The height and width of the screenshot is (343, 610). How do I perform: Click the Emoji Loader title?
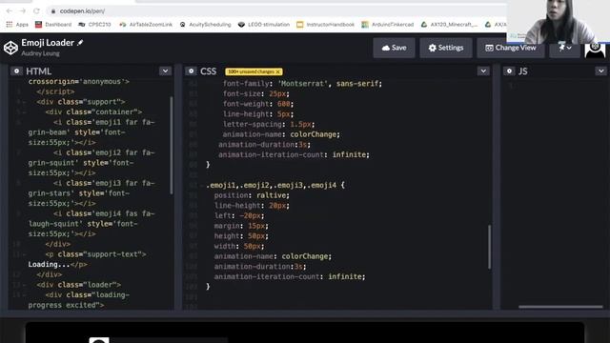[x=48, y=42]
